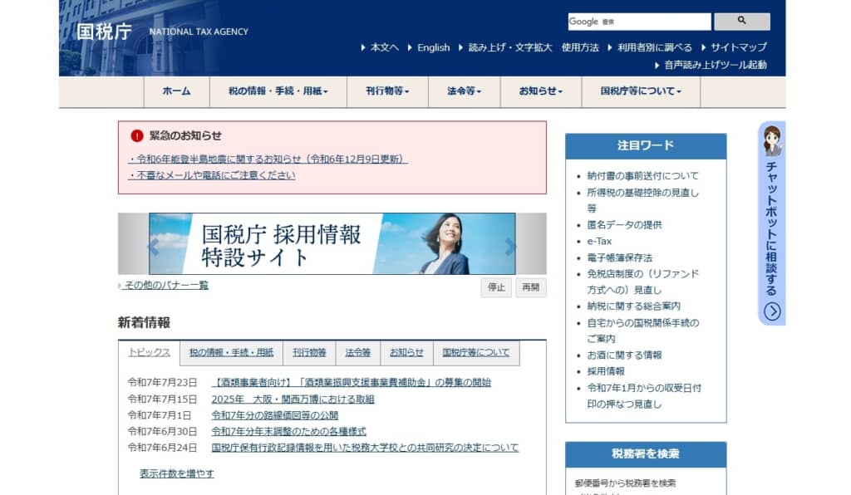
Task: Click the Google search input field
Action: point(639,22)
